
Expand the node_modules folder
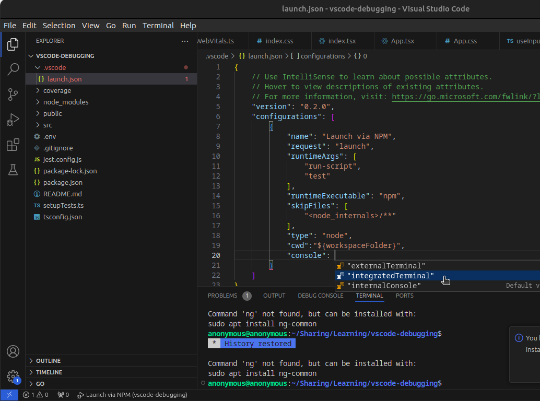(x=65, y=102)
